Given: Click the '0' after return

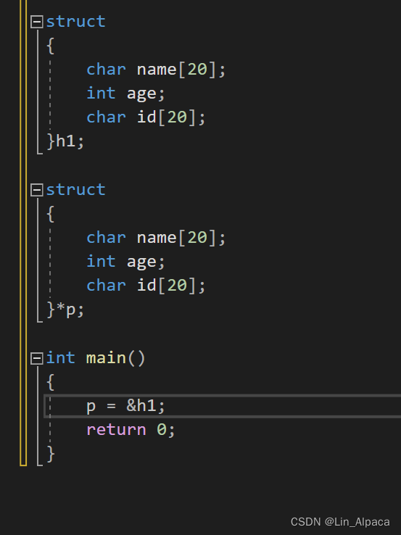Looking at the screenshot, I should 162,430.
